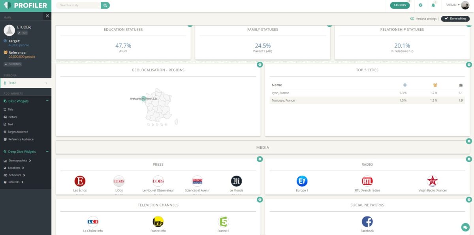This screenshot has width=474, height=235.
Task: Focus the Search a study field
Action: click(x=78, y=5)
